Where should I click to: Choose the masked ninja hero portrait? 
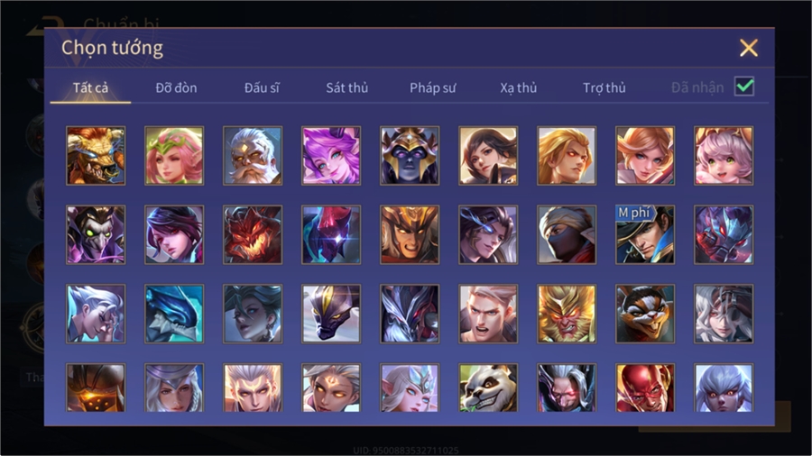pos(567,234)
